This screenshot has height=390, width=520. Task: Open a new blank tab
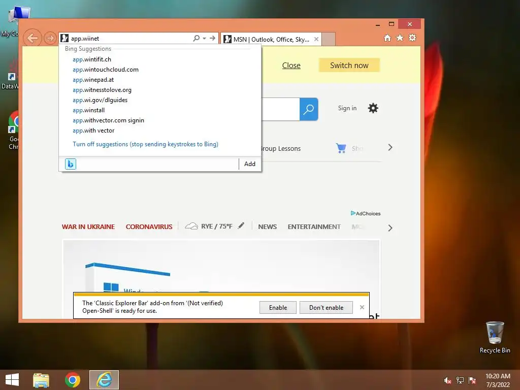(x=329, y=39)
